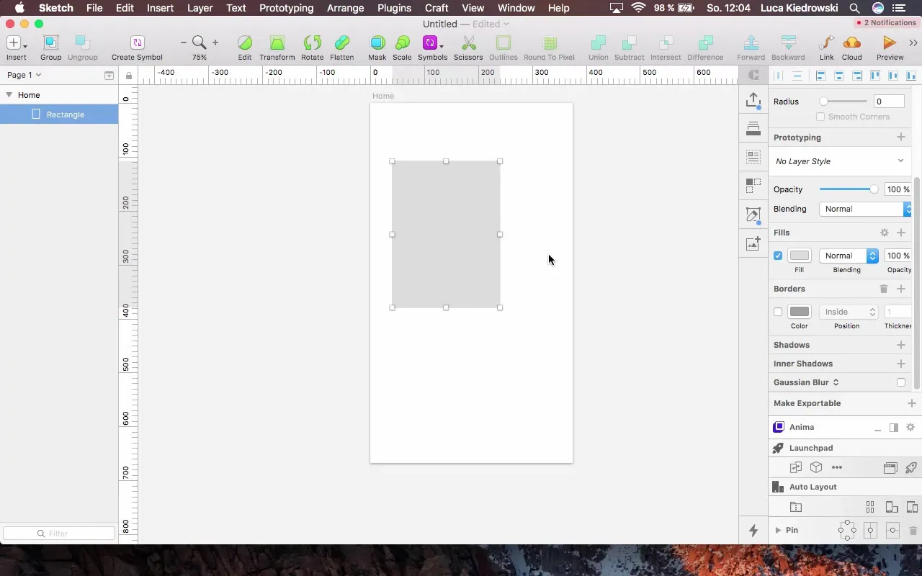This screenshot has height=576, width=922.
Task: Zoom out with the minus button
Action: click(x=183, y=43)
